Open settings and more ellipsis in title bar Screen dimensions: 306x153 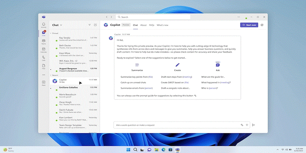coord(239,17)
